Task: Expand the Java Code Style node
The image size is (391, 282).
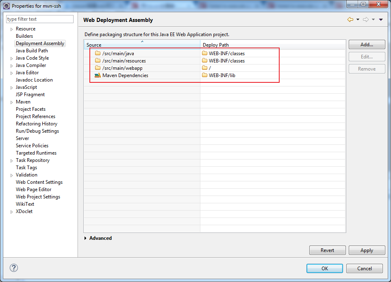Action: pyautogui.click(x=11, y=58)
